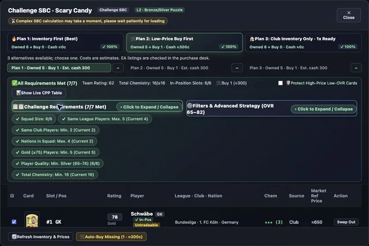This screenshot has width=369, height=246.
Task: Collapse alternative Plan 2 minus button
Action: click(x=237, y=68)
